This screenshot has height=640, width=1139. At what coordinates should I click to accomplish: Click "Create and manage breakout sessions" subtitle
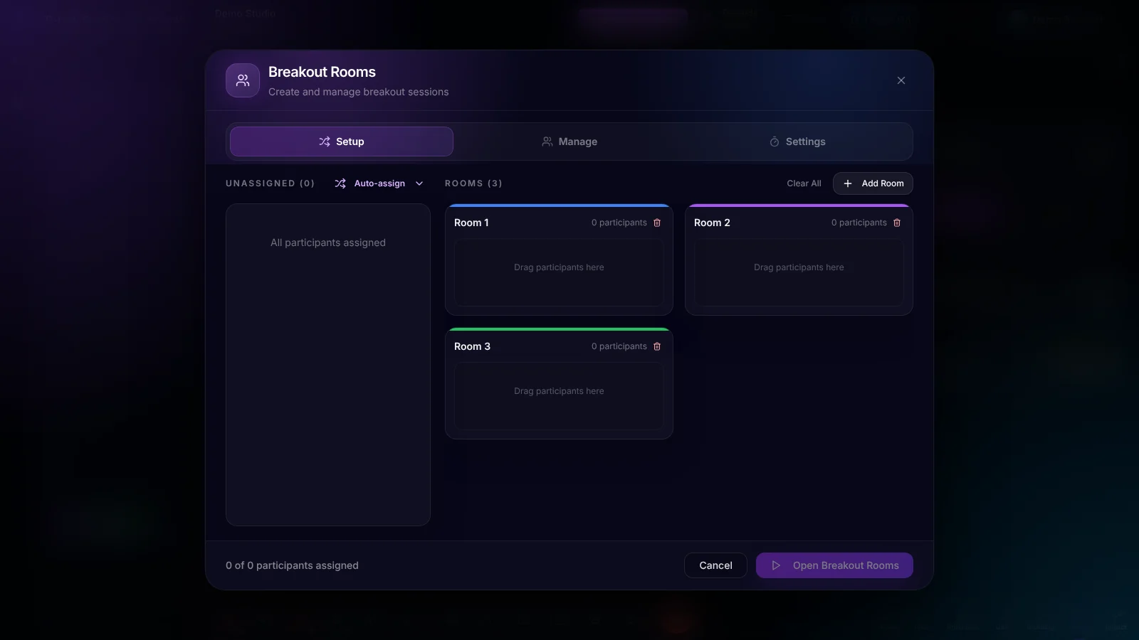click(358, 92)
